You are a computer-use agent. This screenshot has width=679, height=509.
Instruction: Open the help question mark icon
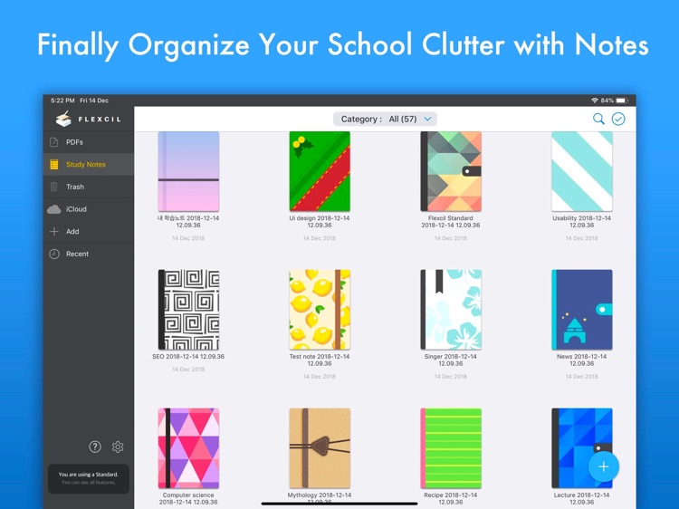(x=95, y=447)
